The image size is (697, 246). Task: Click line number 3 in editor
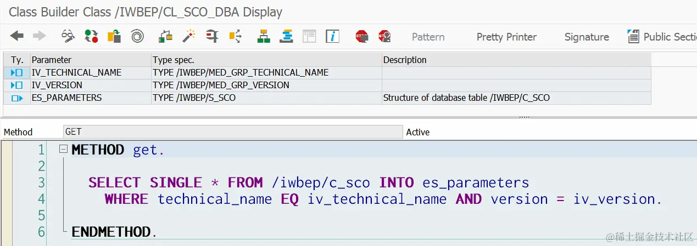coord(42,182)
